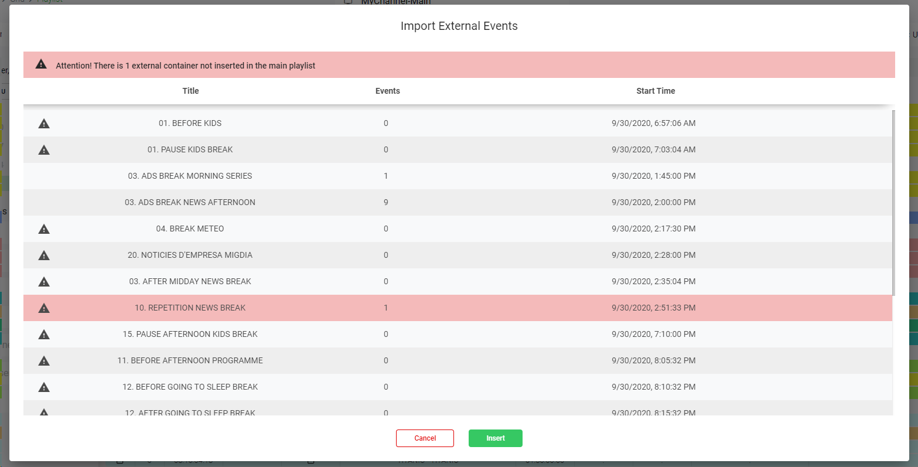Click warning icon beside 20. NOTICIES D'EMPRESA MIGDIA
This screenshot has width=918, height=467.
[44, 255]
